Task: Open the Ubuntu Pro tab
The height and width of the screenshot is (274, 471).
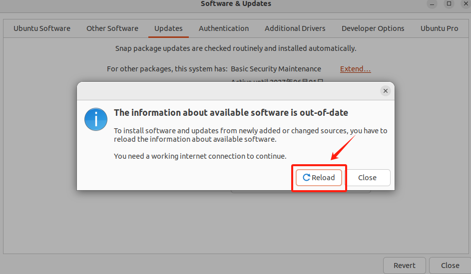Action: pyautogui.click(x=439, y=28)
